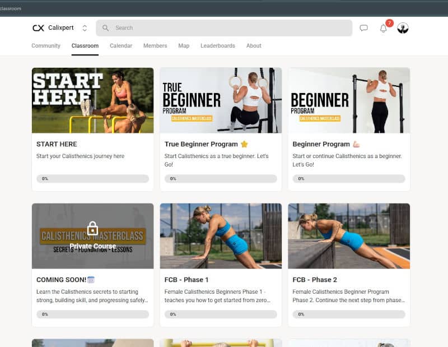The width and height of the screenshot is (448, 347).
Task: Click the lock icon on the private course
Action: click(93, 228)
